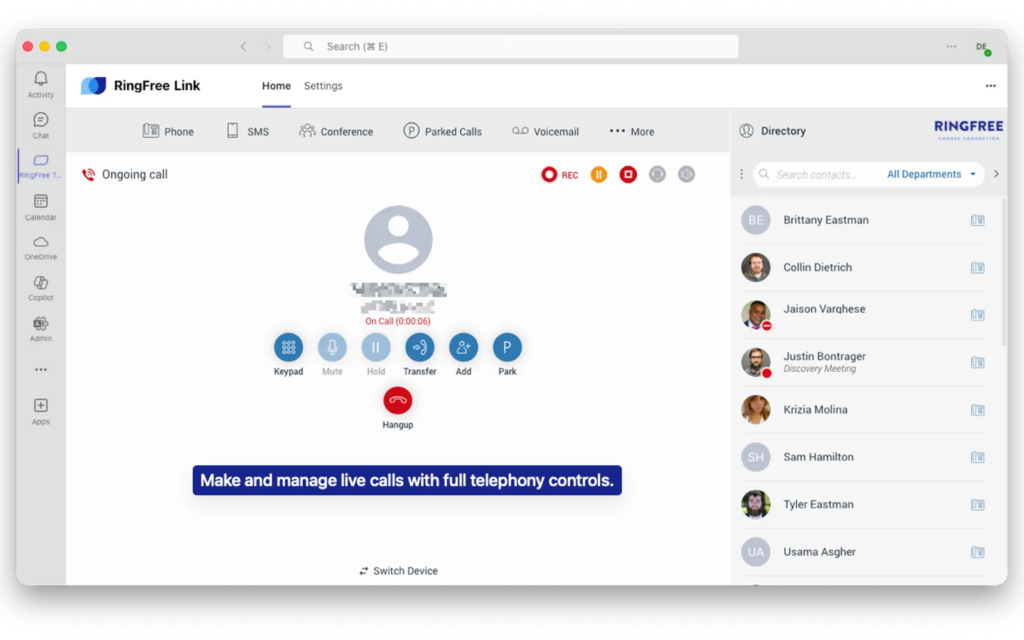Open OneDrive in the Teams sidebar
Screen dimensions: 1024x640
pyautogui.click(x=40, y=248)
